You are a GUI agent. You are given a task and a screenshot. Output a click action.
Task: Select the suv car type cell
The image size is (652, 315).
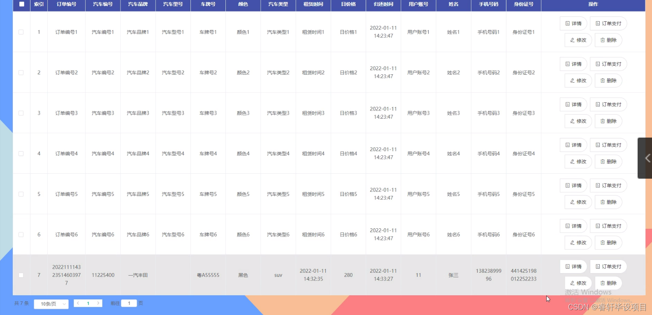tap(278, 275)
